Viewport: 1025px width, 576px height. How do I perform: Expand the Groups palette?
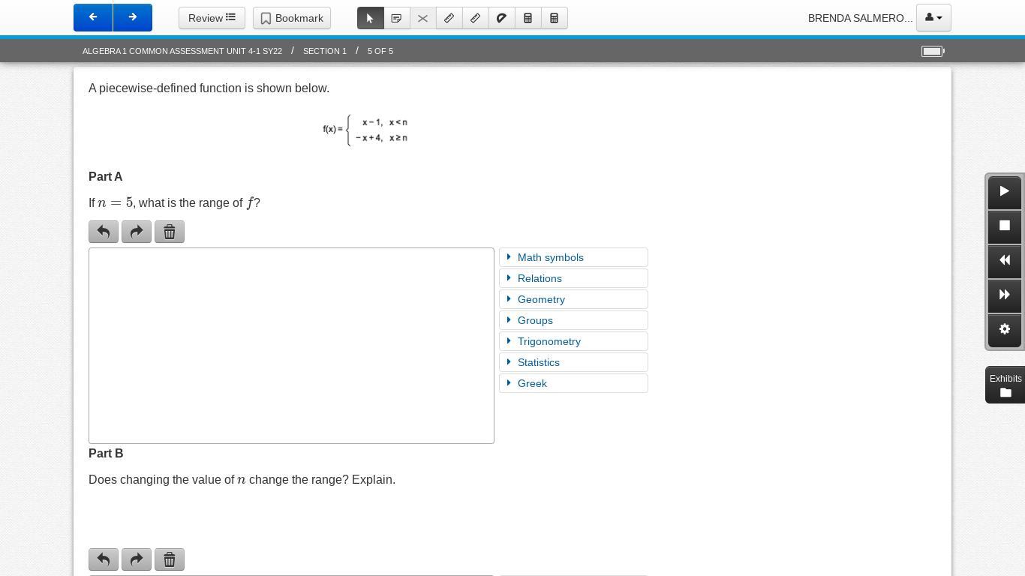click(573, 320)
